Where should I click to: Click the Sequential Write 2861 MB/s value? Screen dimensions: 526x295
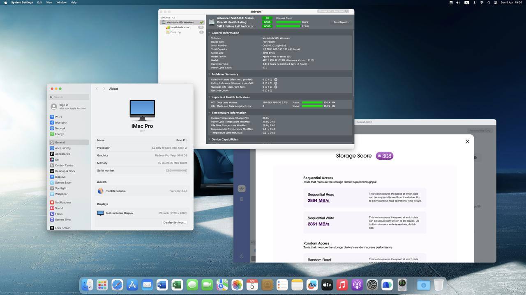coord(318,224)
